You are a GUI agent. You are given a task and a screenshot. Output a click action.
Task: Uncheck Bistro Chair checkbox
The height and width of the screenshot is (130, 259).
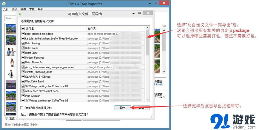click(x=23, y=53)
